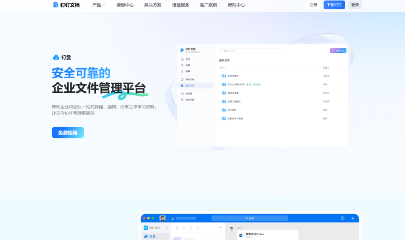Open the 收藏 favorites section

(188, 70)
